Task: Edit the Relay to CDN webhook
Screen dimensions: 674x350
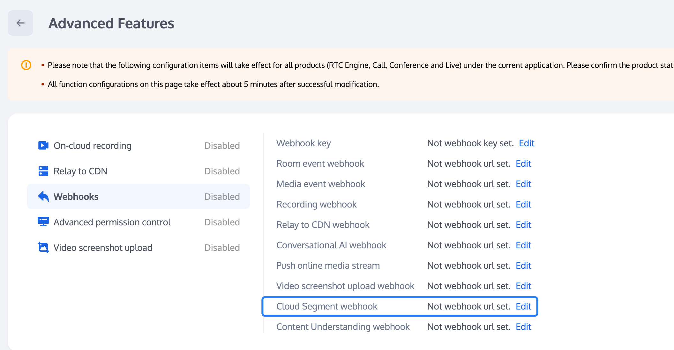Action: pos(523,225)
